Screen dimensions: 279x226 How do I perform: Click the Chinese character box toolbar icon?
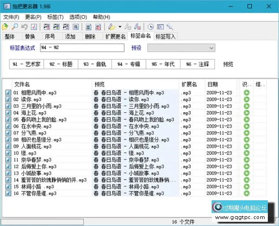pos(76,27)
